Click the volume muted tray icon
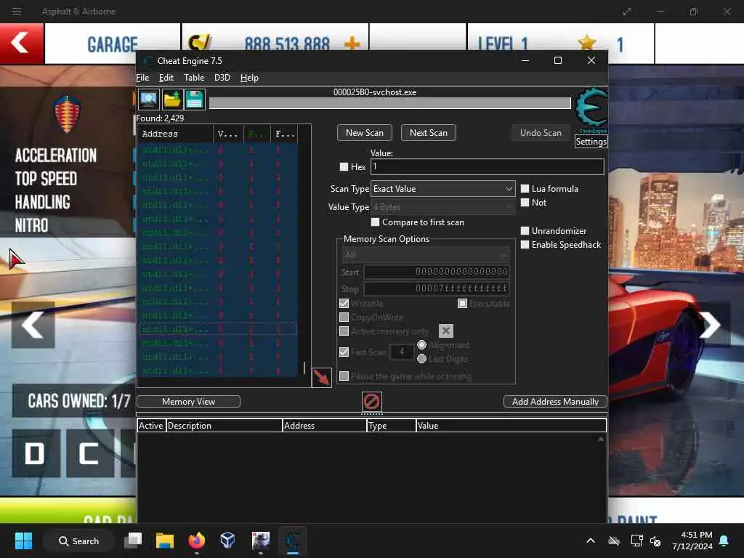744x558 pixels. pos(656,541)
